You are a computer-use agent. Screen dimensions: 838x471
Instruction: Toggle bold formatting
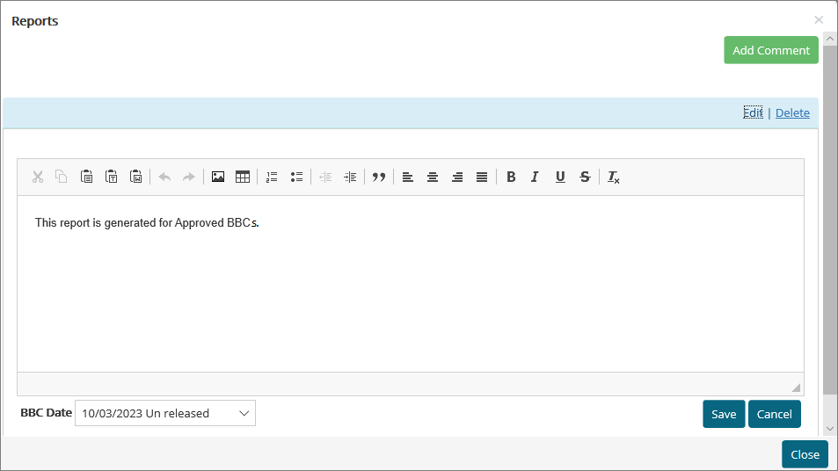[x=511, y=177]
